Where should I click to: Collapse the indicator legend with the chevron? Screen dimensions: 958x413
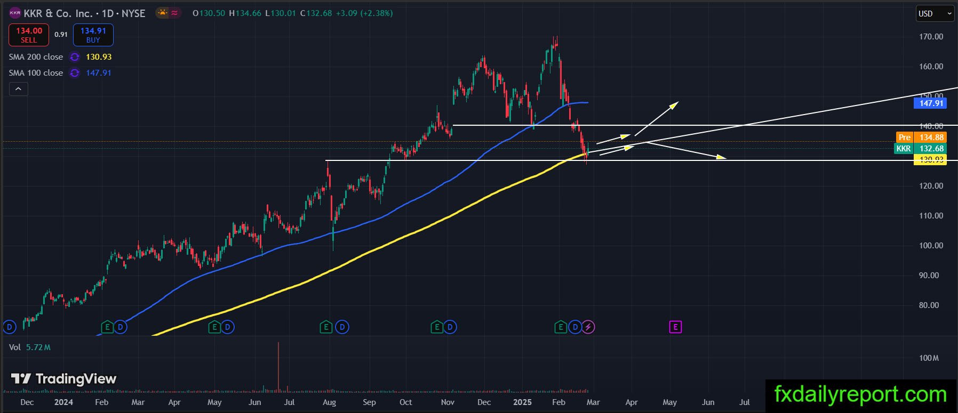[x=18, y=89]
